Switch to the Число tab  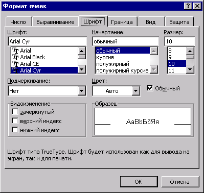(18, 22)
